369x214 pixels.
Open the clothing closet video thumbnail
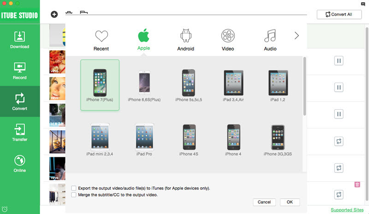tap(57, 194)
